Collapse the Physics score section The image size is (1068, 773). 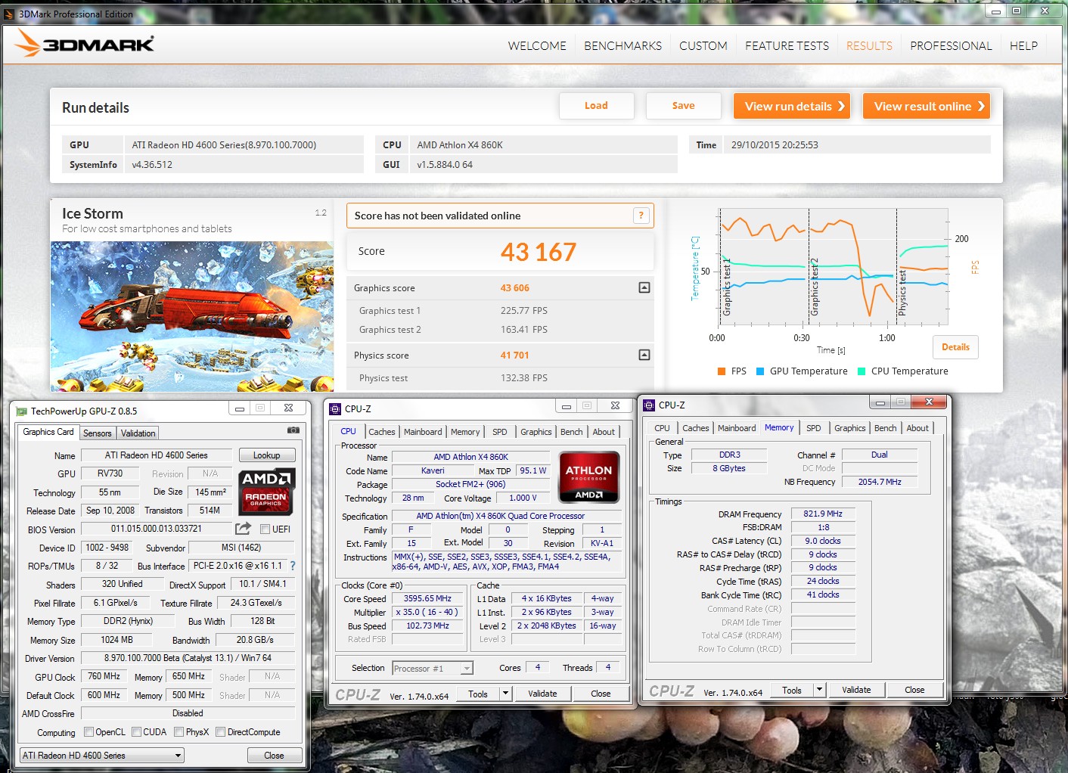pos(644,355)
